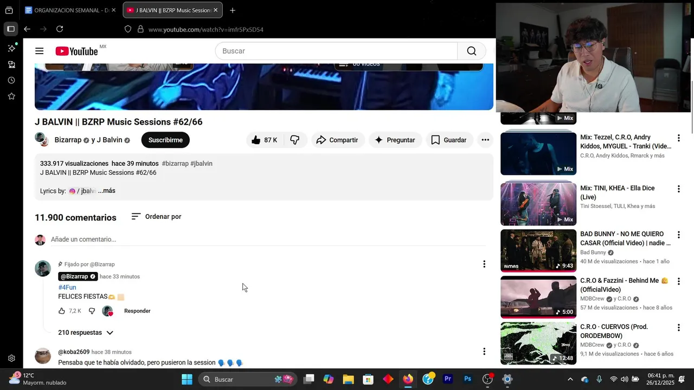Viewport: 694px width, 390px height.
Task: Open the Firefox View icon at top-left
Action: [x=9, y=10]
